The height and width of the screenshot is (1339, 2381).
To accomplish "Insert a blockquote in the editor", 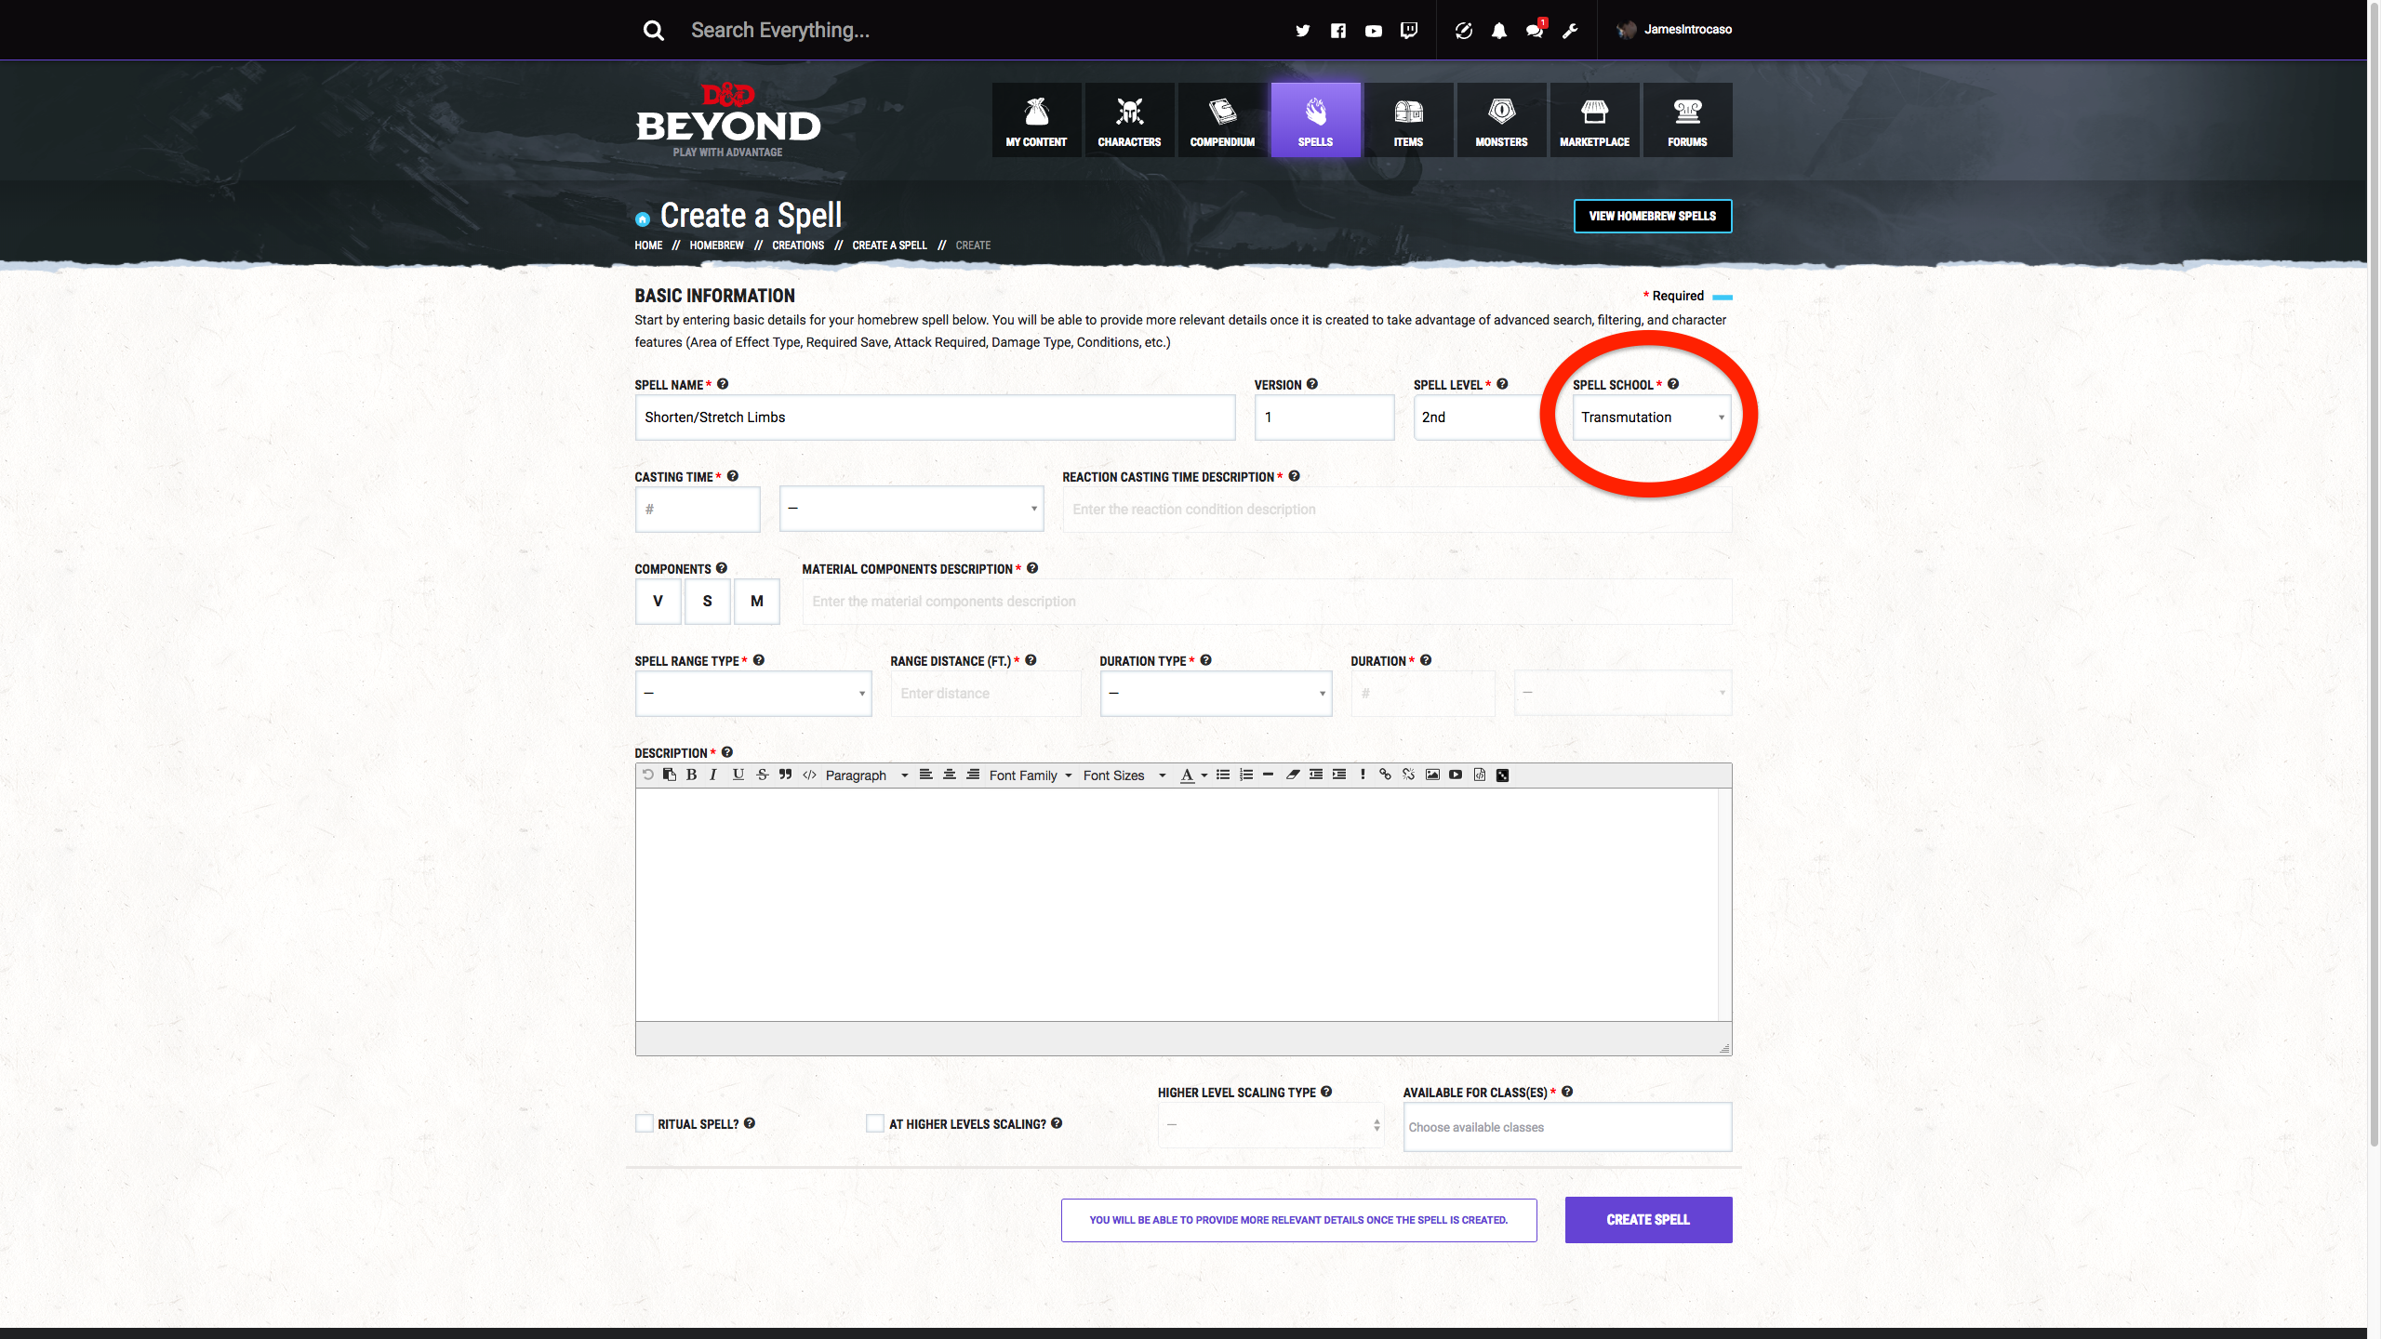I will pos(785,775).
